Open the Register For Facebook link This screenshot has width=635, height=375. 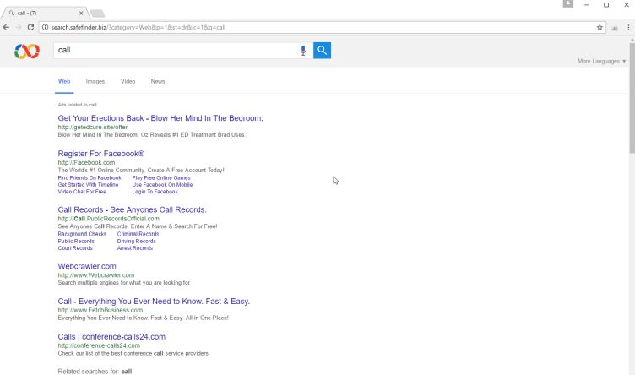pos(101,154)
